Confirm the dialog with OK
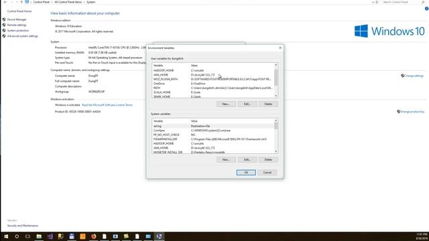 pyautogui.click(x=246, y=173)
